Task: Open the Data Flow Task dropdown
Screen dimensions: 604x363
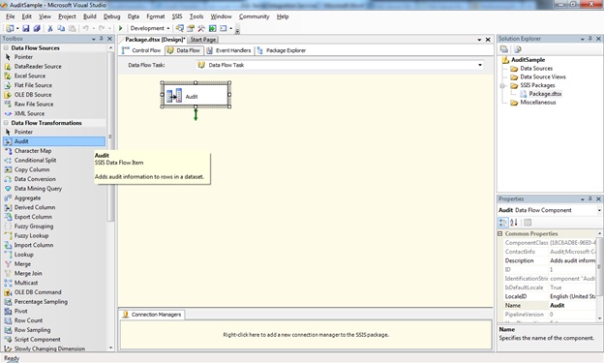Action: [480, 65]
